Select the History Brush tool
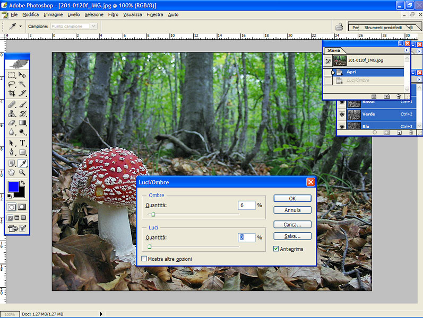423x318 pixels. 22,113
